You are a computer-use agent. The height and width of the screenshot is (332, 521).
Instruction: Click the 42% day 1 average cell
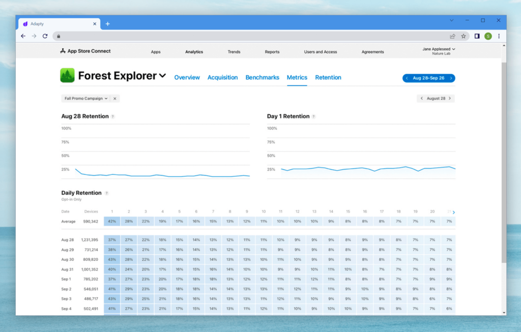point(112,222)
